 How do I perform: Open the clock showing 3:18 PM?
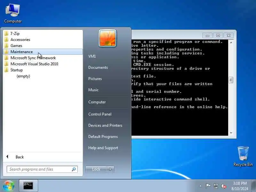[240, 186]
